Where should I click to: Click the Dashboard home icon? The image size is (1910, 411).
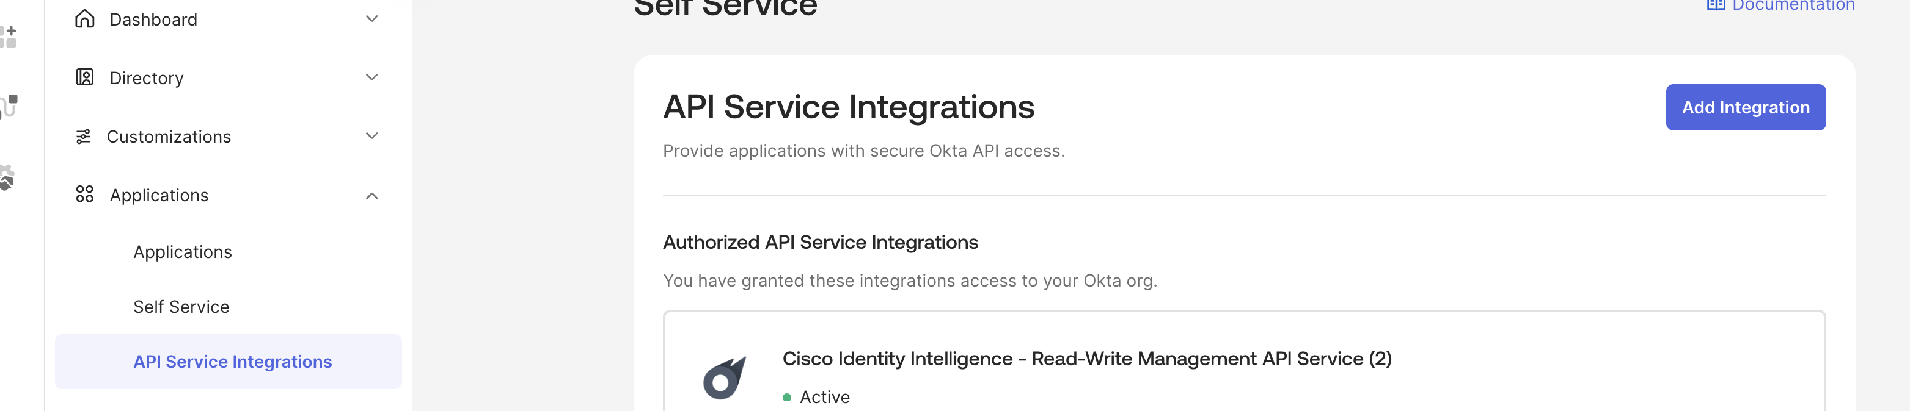pyautogui.click(x=84, y=18)
